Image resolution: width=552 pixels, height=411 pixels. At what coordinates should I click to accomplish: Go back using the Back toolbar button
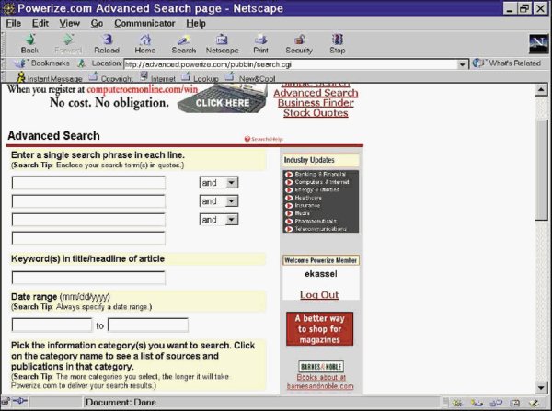[x=29, y=44]
